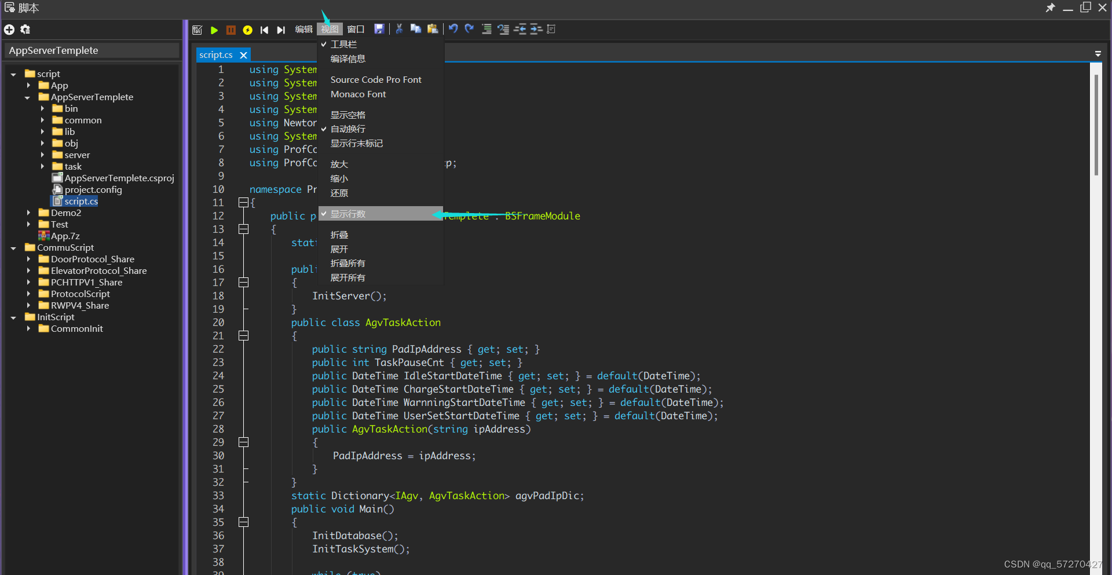Collapse AppServerTemplete folder arrow

(27, 97)
